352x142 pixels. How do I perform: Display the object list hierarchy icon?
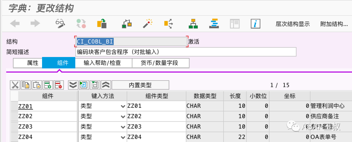click(x=193, y=23)
